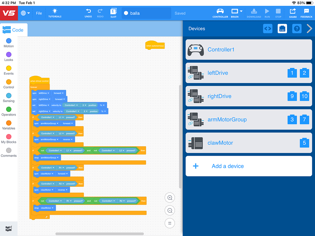Click the code view icon in Devices header
315x236 pixels.
point(267,29)
